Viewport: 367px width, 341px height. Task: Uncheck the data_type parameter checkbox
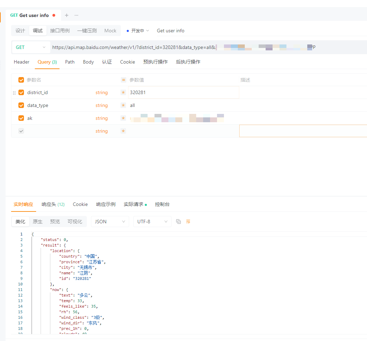coord(21,105)
